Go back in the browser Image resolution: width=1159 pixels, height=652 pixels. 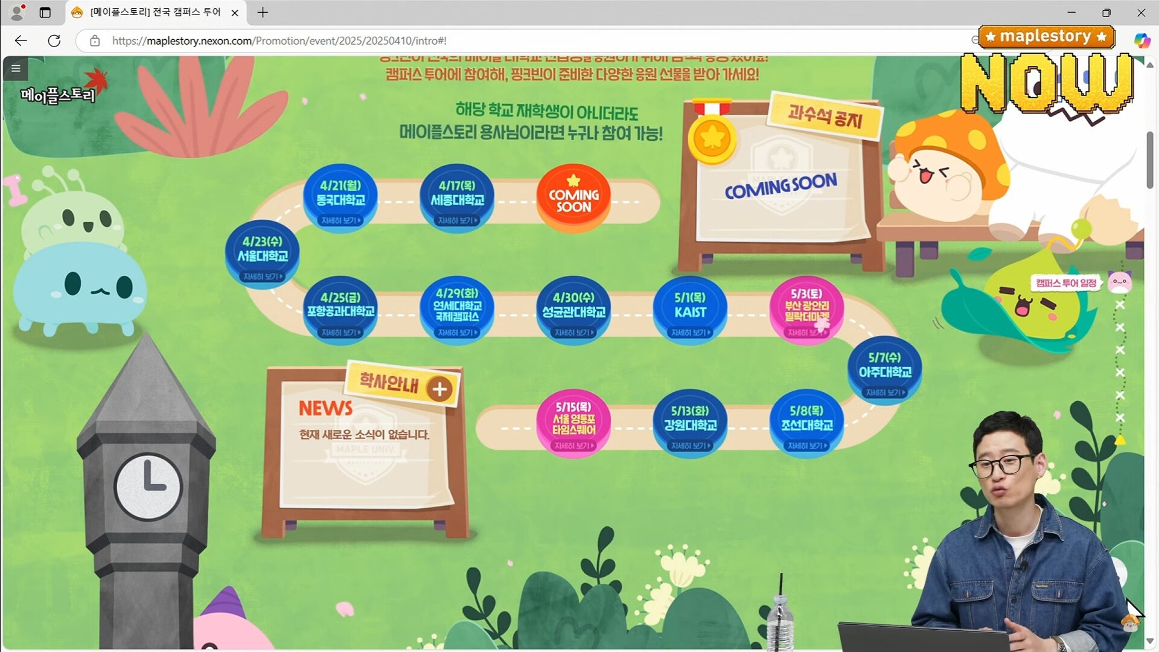click(21, 40)
